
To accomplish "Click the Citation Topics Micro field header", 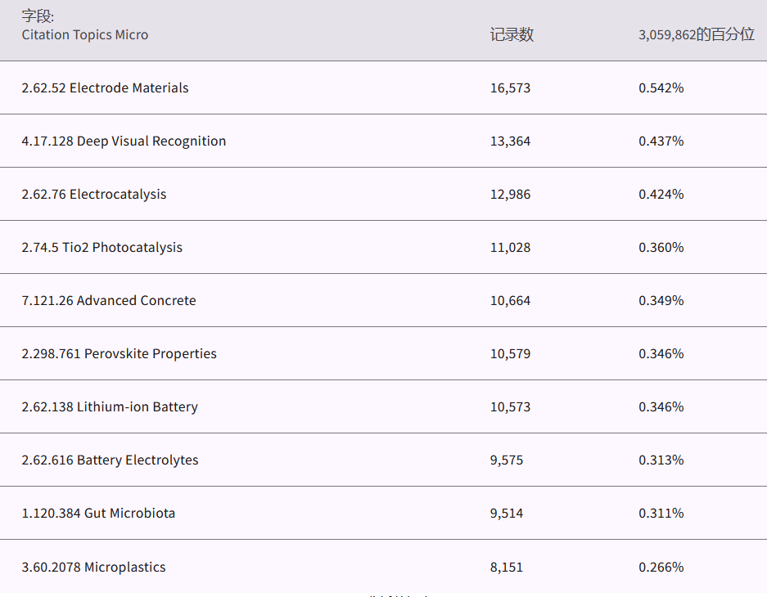I will [x=85, y=35].
